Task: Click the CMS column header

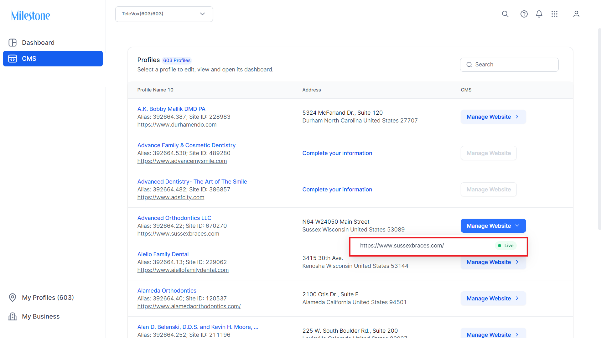Action: pyautogui.click(x=466, y=90)
